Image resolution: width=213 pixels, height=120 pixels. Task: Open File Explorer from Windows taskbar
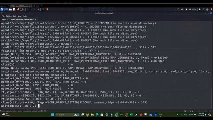click(x=92, y=115)
